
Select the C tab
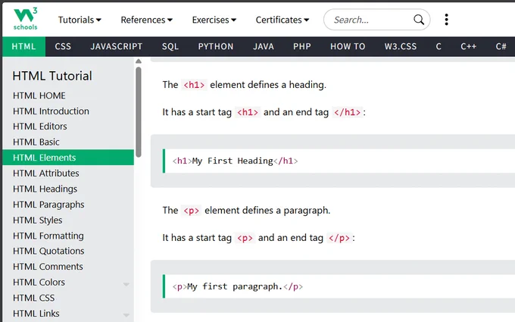(x=439, y=47)
